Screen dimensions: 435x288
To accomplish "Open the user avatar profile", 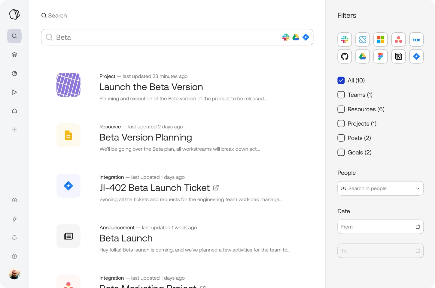I will tap(14, 274).
